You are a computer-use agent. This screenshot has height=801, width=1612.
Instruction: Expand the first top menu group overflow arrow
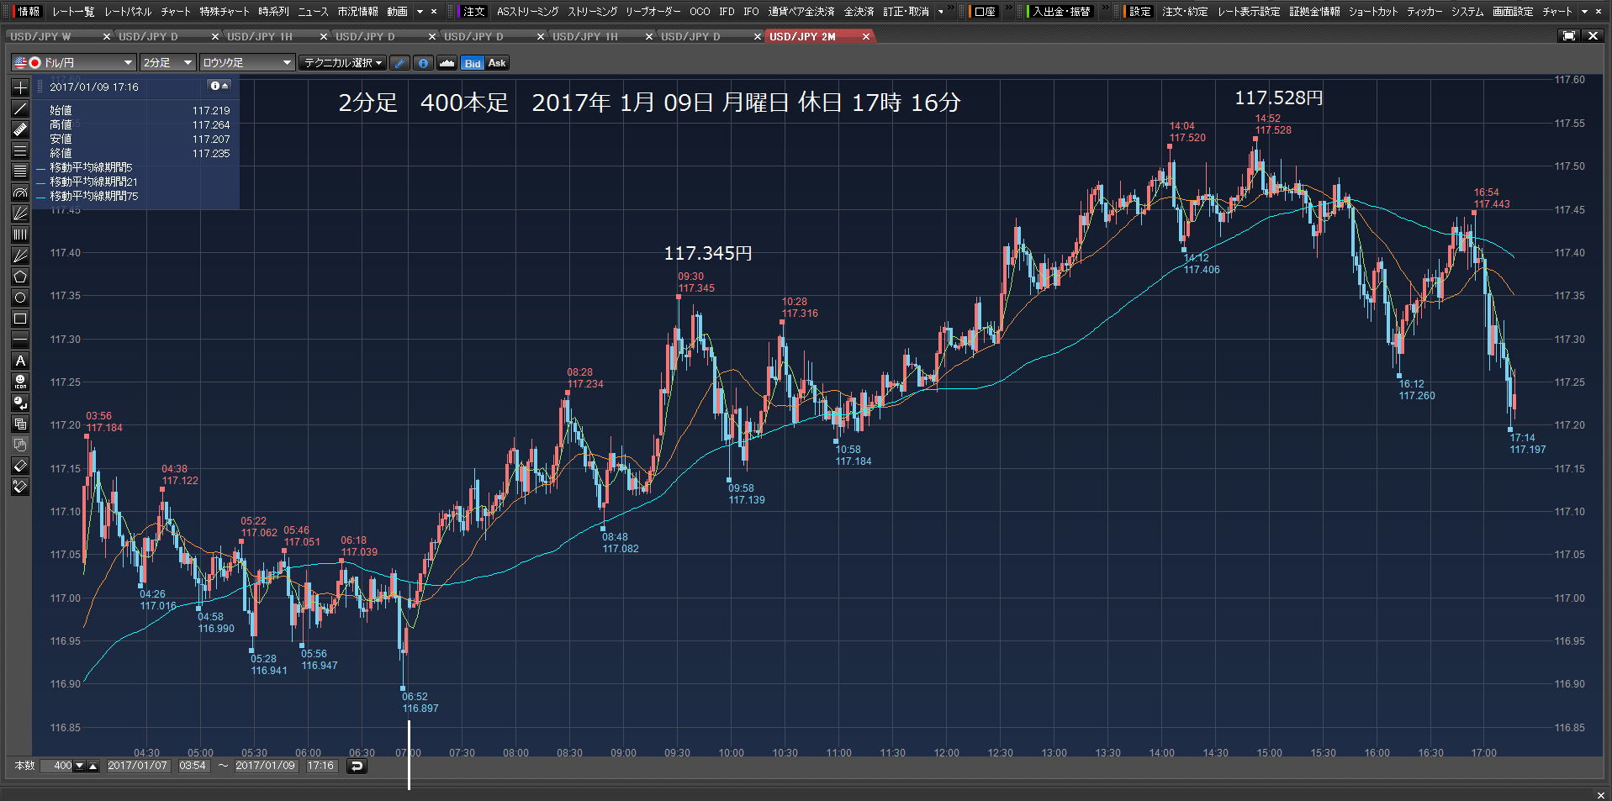point(420,12)
